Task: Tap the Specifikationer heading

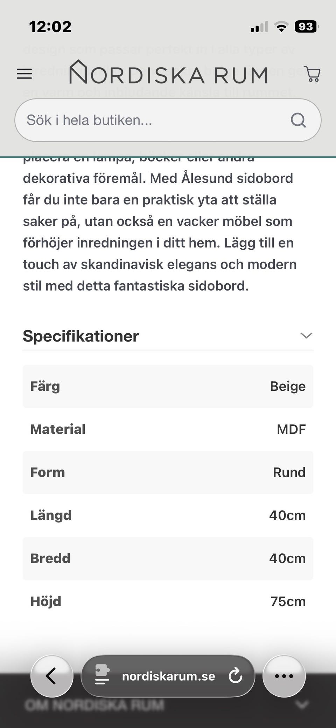Action: click(x=81, y=336)
